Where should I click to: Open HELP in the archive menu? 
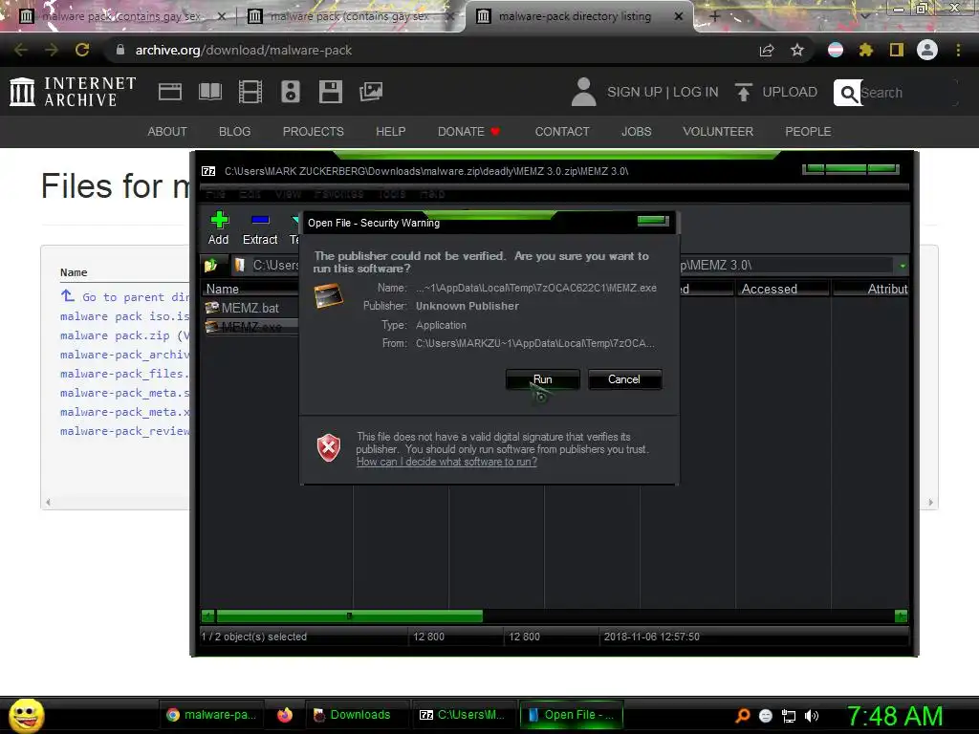click(391, 132)
